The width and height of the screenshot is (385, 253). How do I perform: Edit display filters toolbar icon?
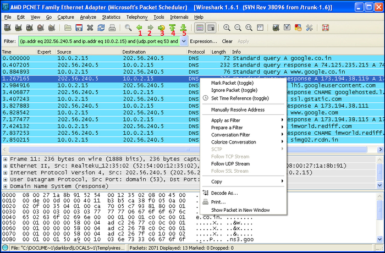(287, 28)
